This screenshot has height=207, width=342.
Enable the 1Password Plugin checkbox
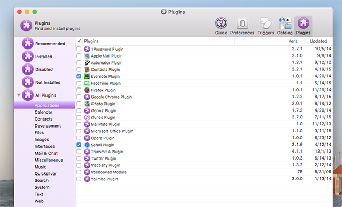pyautogui.click(x=79, y=49)
